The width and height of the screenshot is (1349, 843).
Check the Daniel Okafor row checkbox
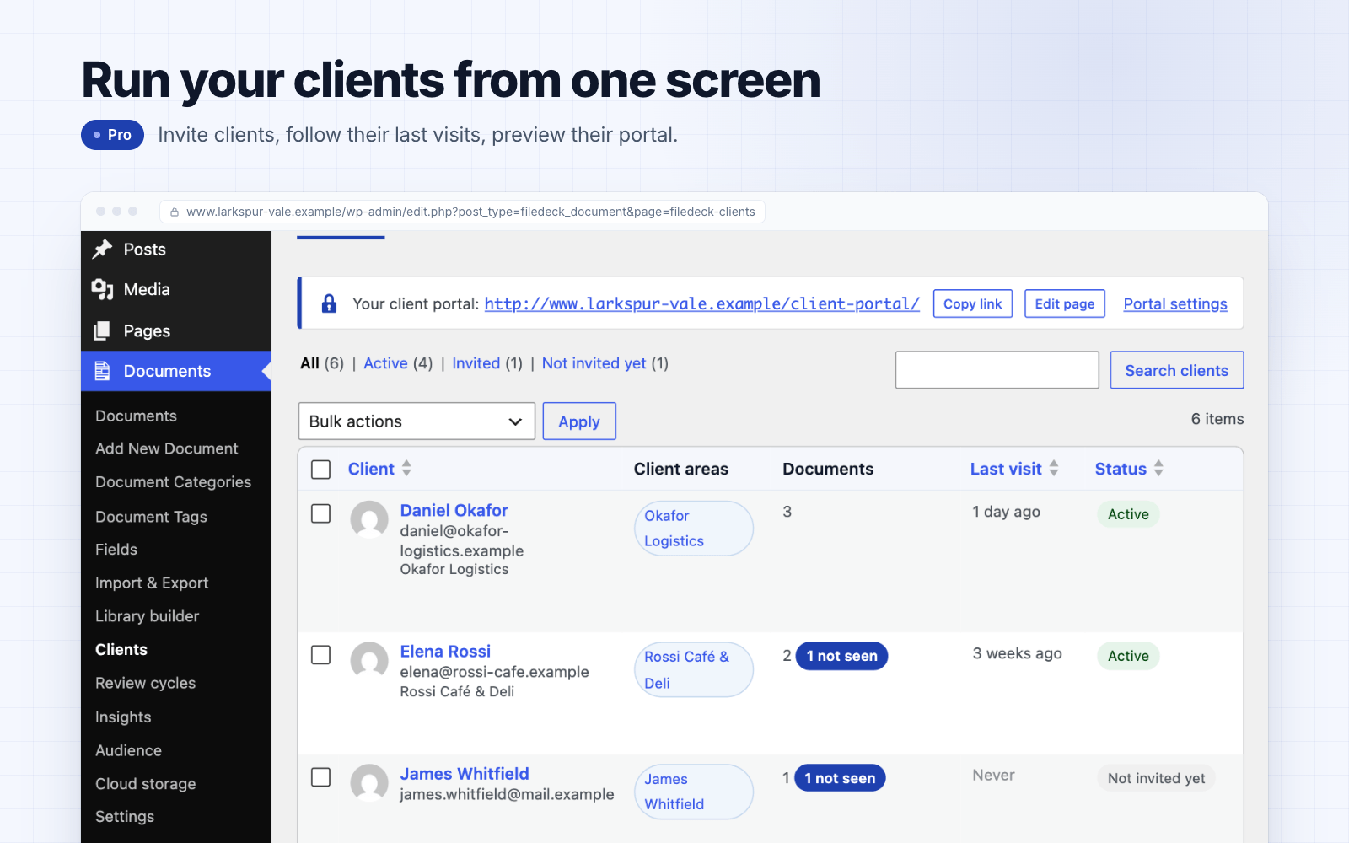[x=321, y=513]
